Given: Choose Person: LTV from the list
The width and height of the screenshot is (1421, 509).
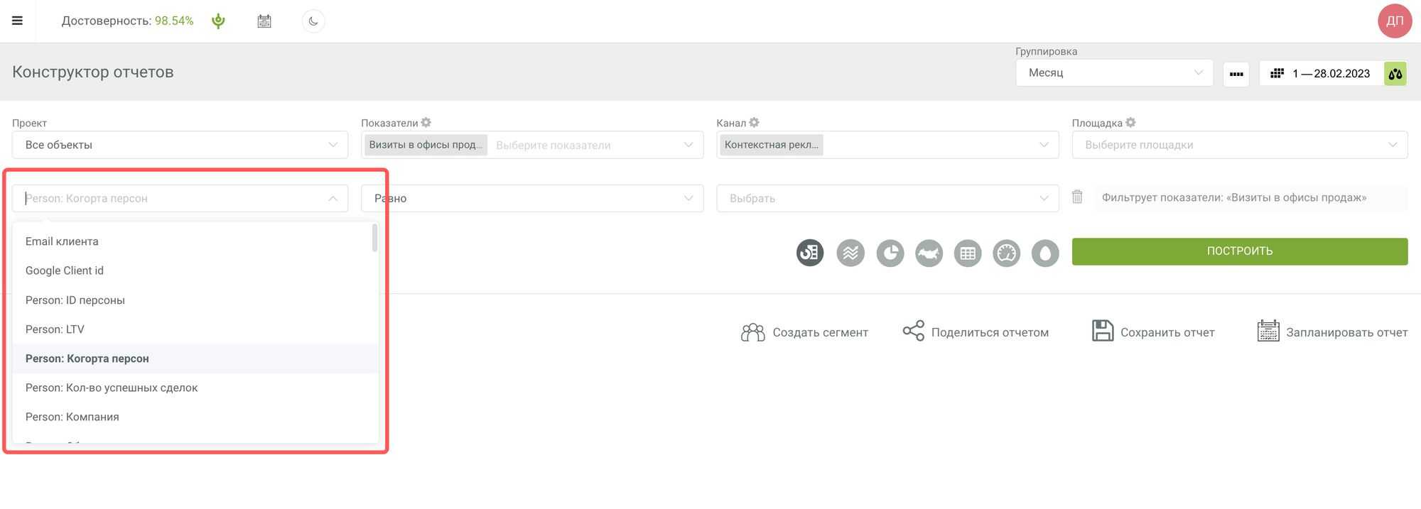Looking at the screenshot, I should (55, 329).
